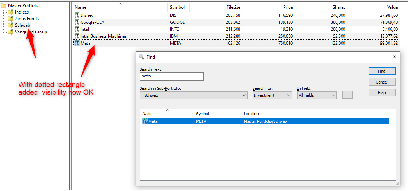Click the GOOGL symbol cell
408x191 pixels.
click(x=177, y=22)
